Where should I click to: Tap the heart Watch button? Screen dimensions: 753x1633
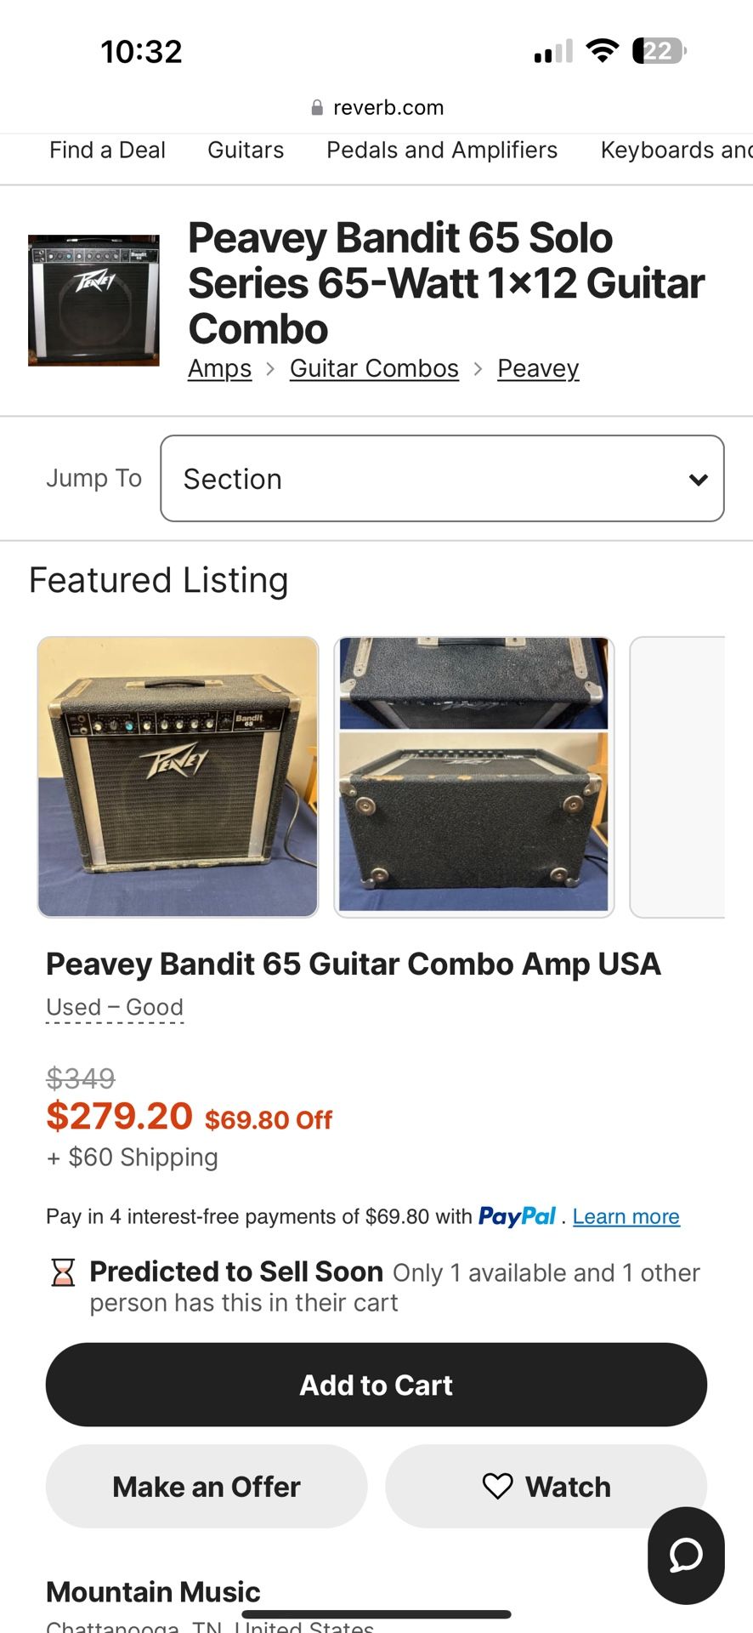(546, 1486)
